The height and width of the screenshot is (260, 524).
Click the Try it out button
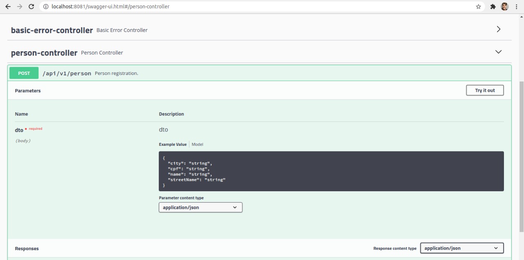[485, 90]
